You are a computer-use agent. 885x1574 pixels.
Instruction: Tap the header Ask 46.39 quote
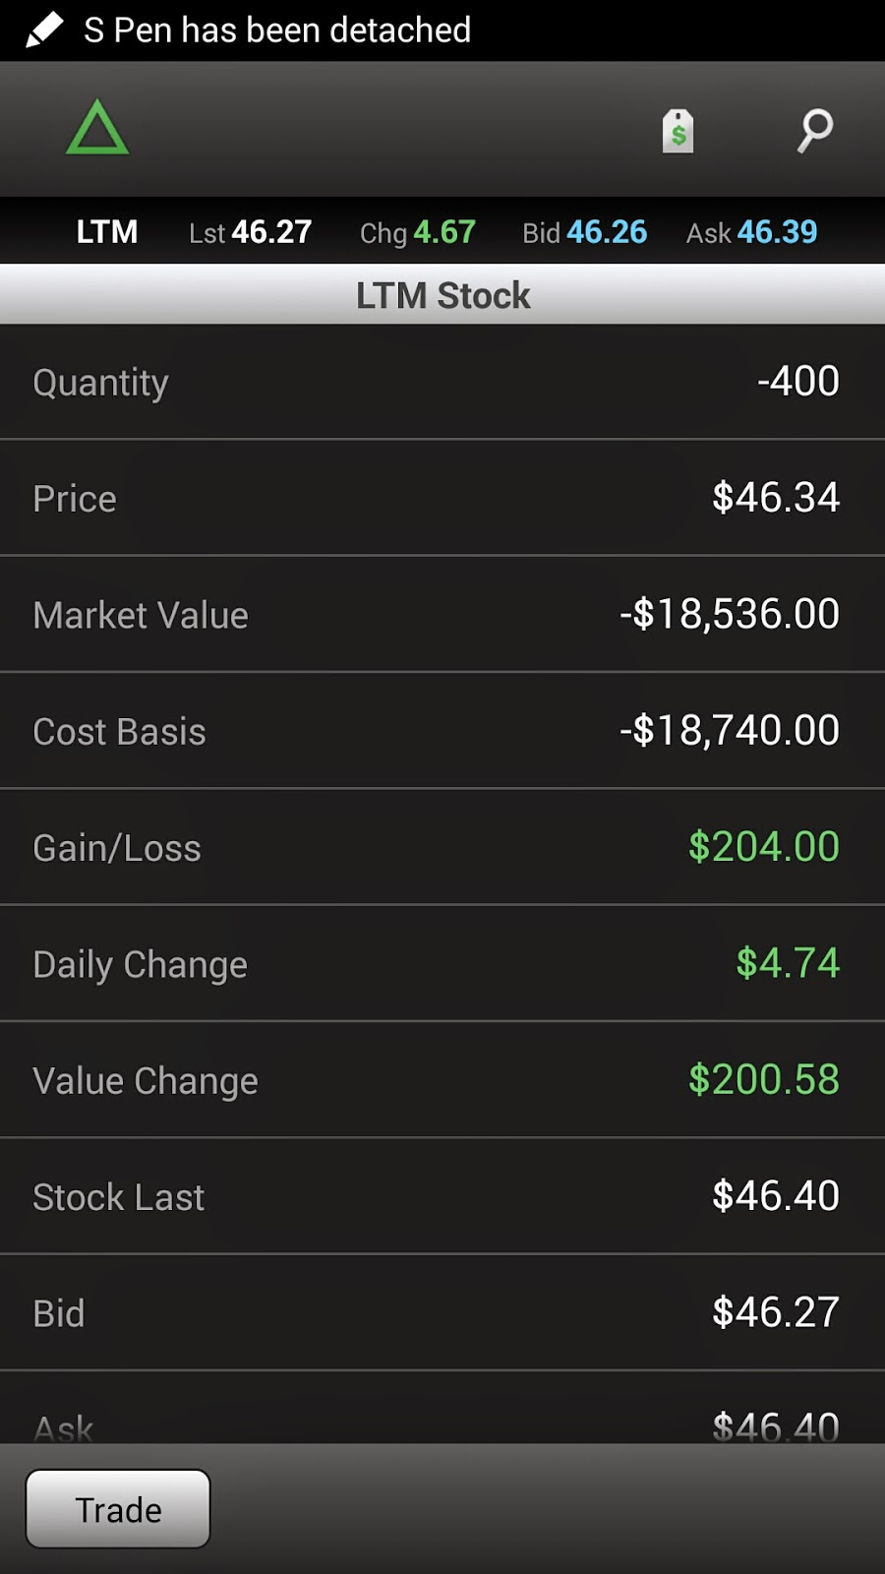coord(752,232)
